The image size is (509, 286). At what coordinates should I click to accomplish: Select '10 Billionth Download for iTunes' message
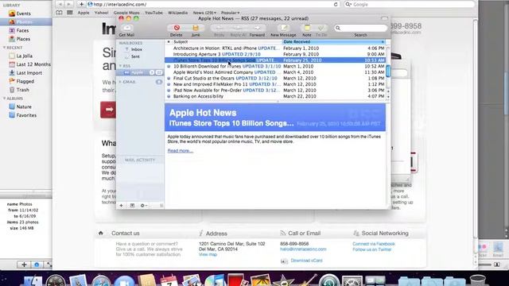click(275, 66)
